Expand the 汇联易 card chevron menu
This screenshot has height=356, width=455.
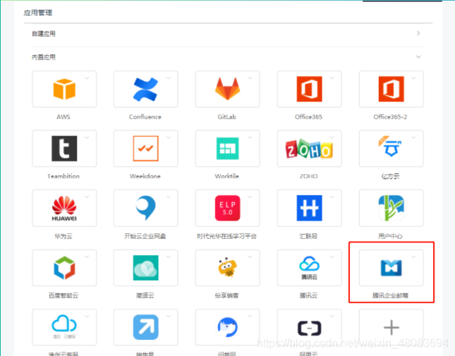coord(332,197)
